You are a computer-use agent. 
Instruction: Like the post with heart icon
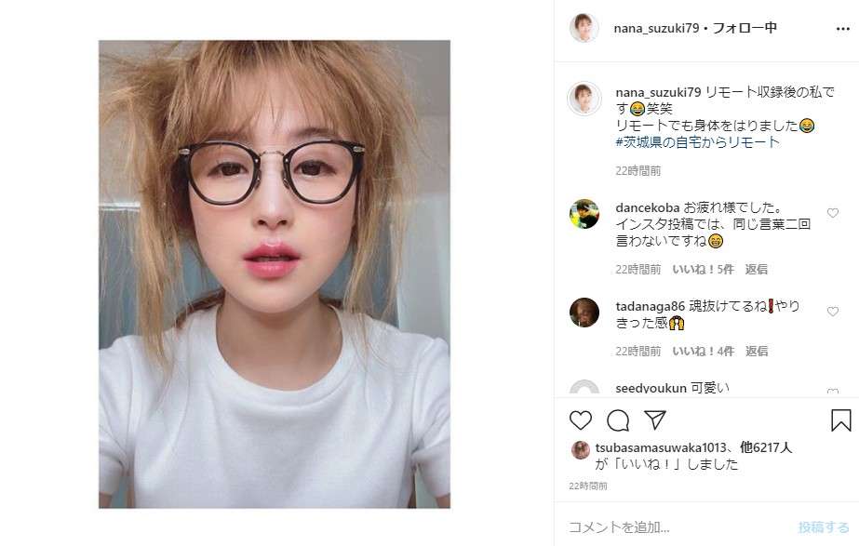click(581, 420)
